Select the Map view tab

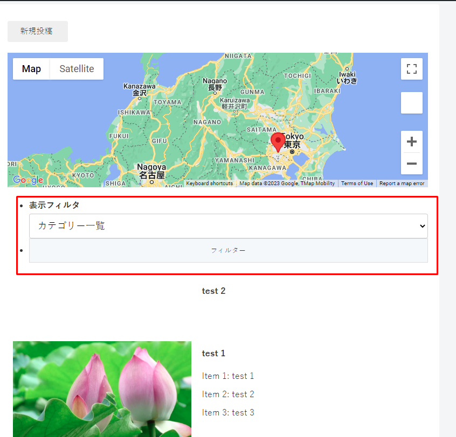coord(31,69)
